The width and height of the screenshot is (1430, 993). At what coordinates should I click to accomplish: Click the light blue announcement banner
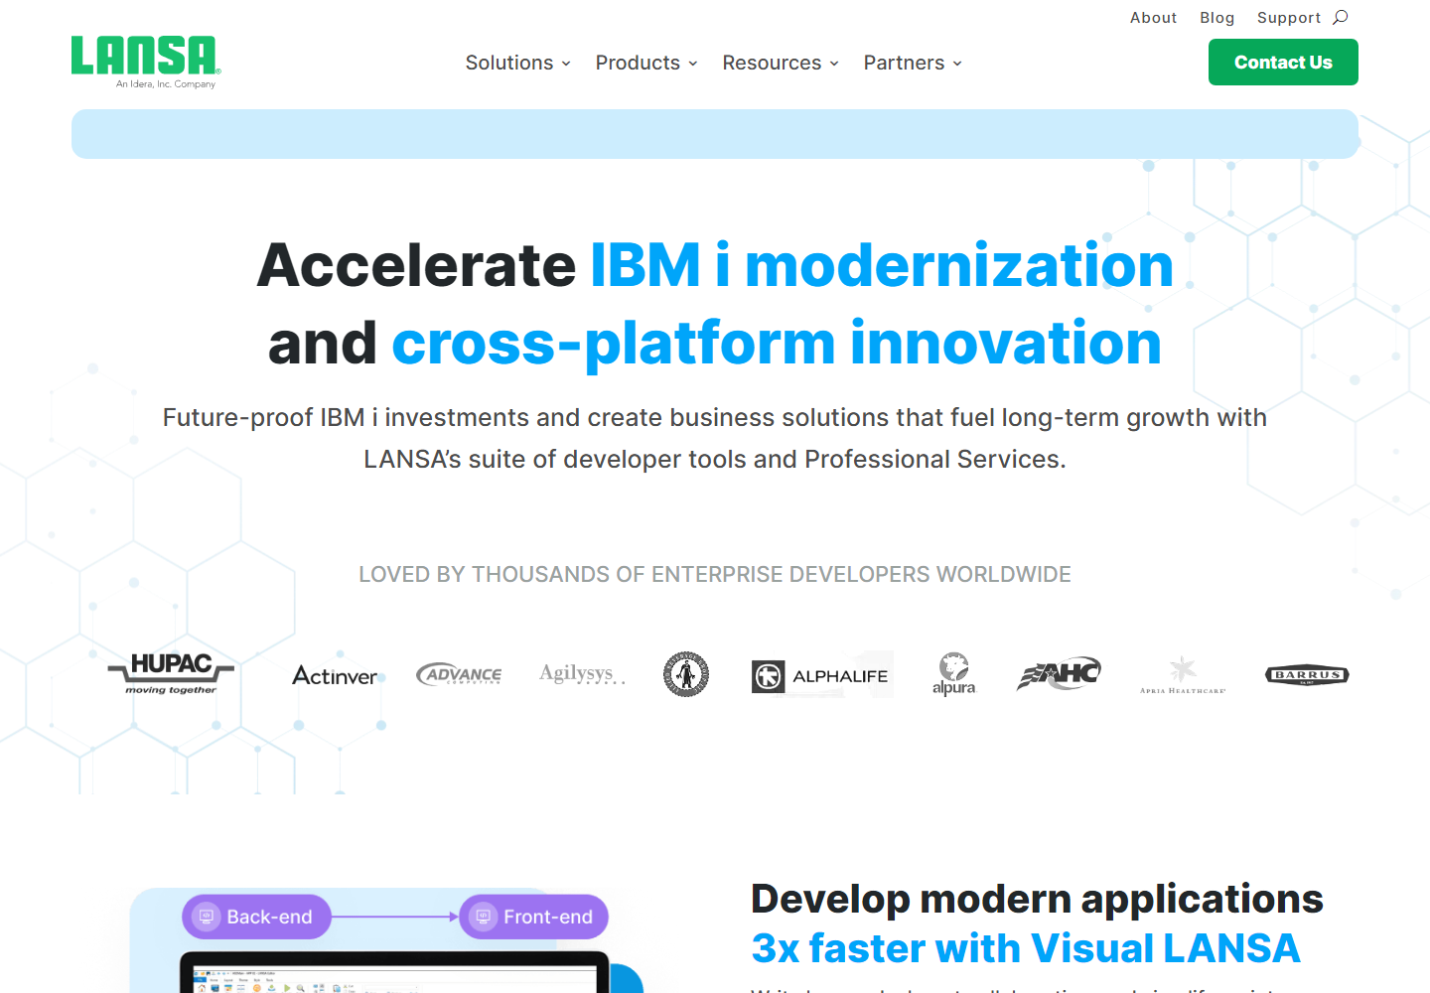[715, 134]
